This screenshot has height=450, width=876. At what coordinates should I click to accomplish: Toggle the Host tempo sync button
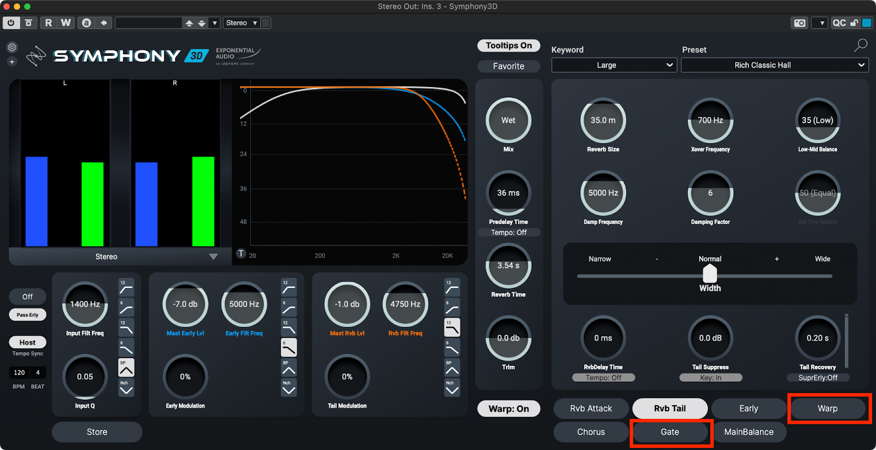pyautogui.click(x=27, y=342)
